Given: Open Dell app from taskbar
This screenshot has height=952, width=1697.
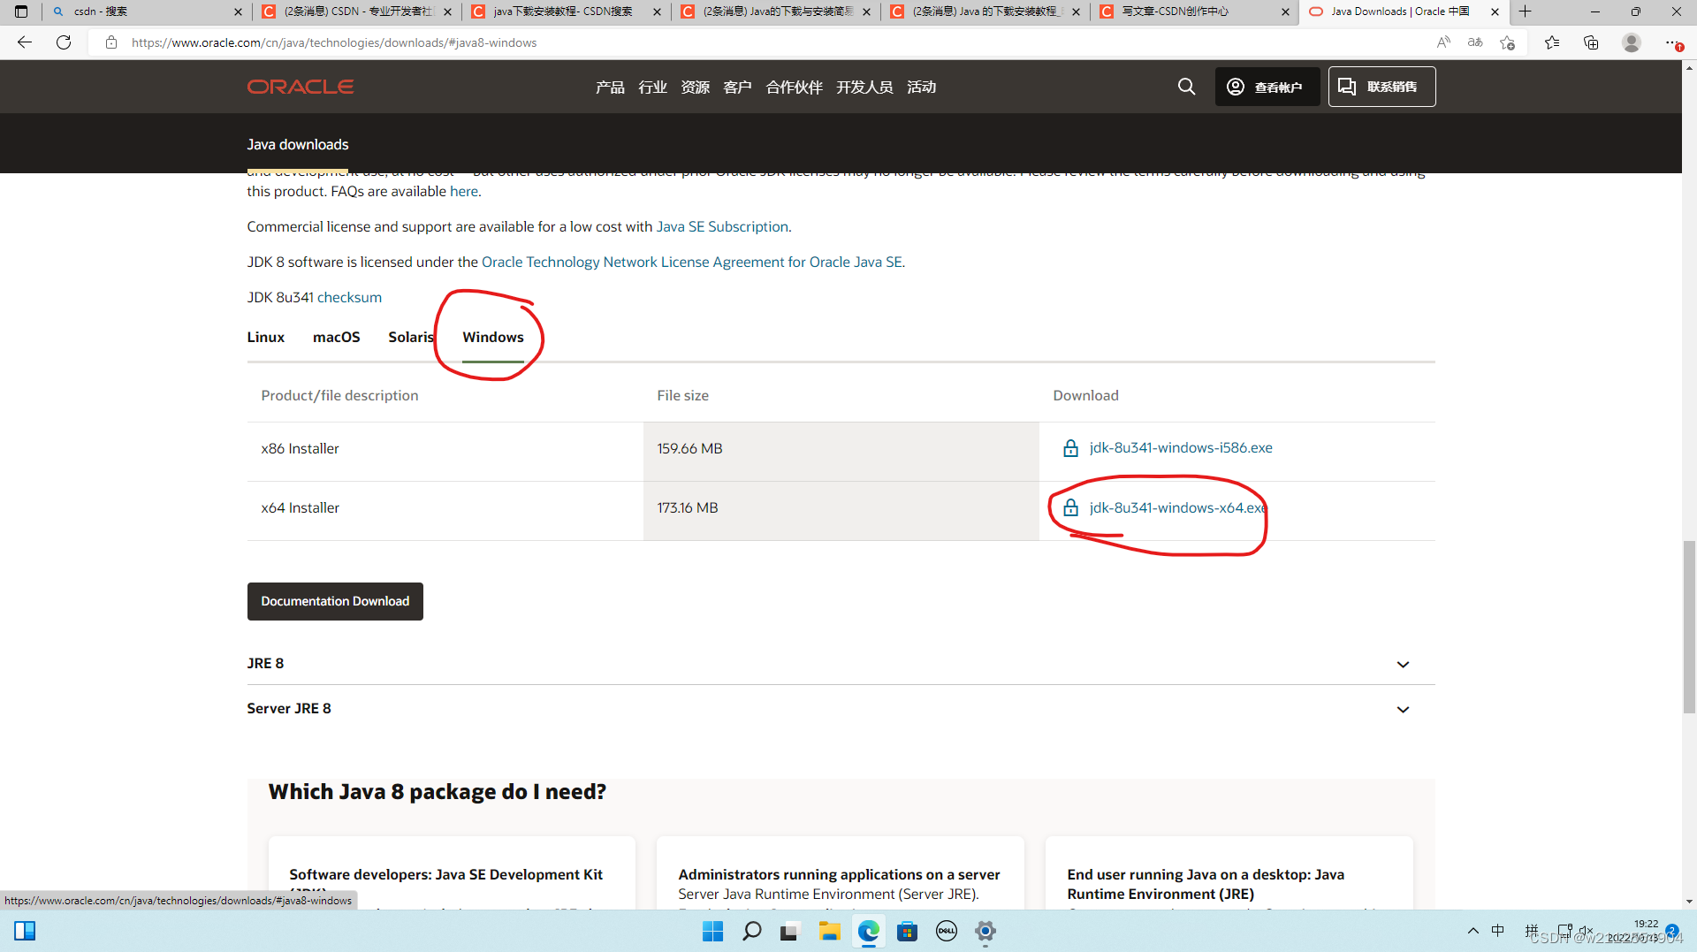Looking at the screenshot, I should tap(946, 931).
